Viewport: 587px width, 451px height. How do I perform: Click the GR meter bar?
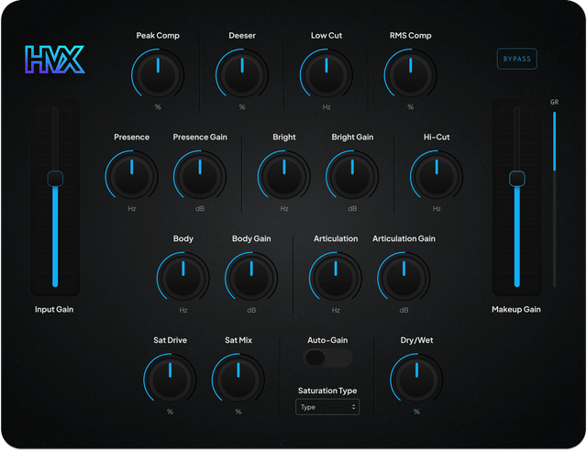tap(554, 200)
